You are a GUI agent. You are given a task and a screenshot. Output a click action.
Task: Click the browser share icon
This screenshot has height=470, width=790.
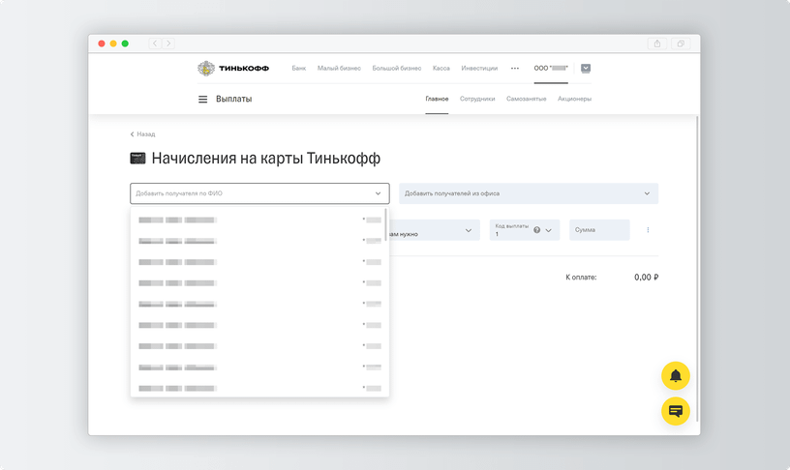pyautogui.click(x=657, y=44)
